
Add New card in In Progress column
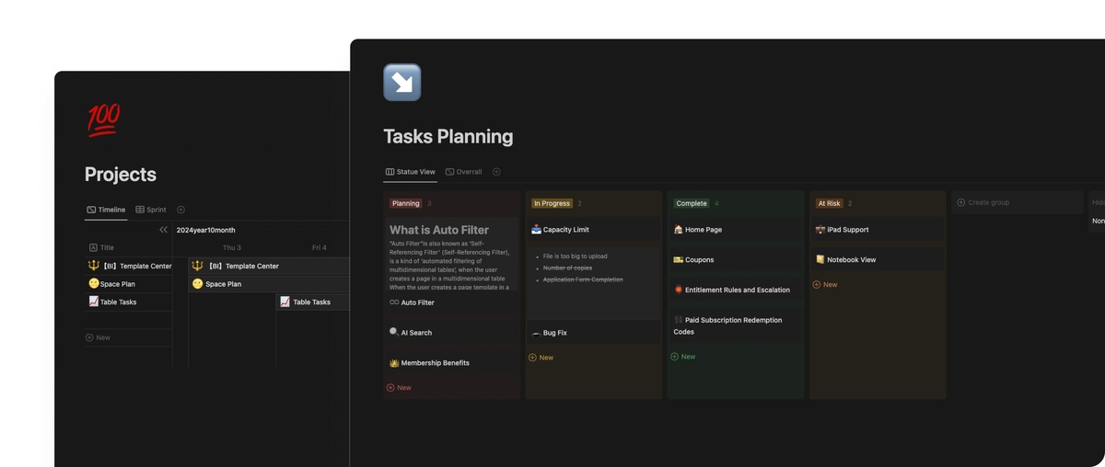click(x=541, y=358)
